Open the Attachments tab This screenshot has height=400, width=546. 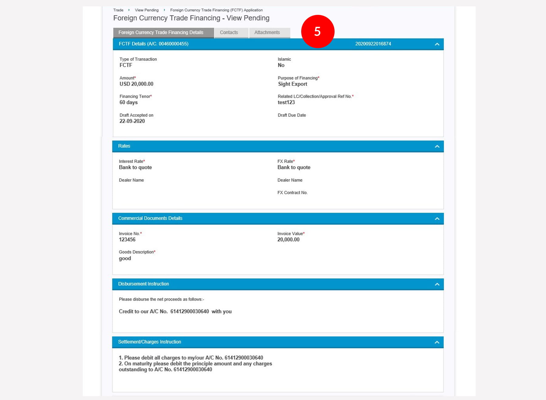point(267,32)
